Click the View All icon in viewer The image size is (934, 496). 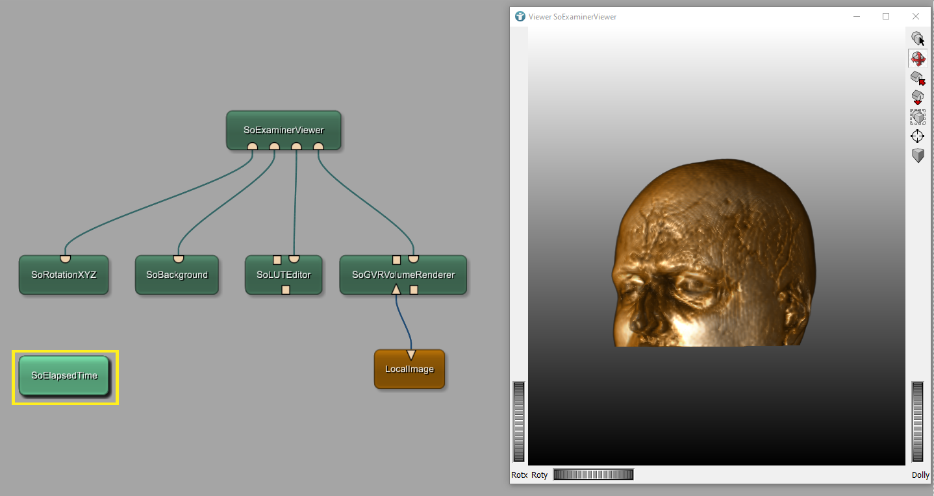pos(917,117)
